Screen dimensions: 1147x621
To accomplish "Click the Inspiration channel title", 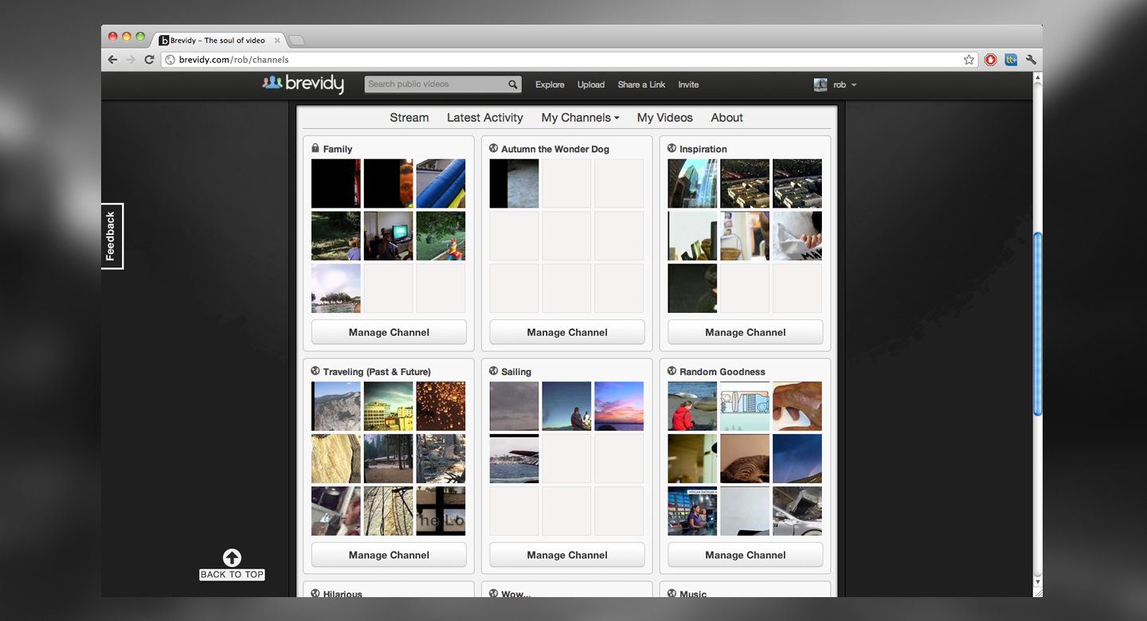I will point(703,149).
